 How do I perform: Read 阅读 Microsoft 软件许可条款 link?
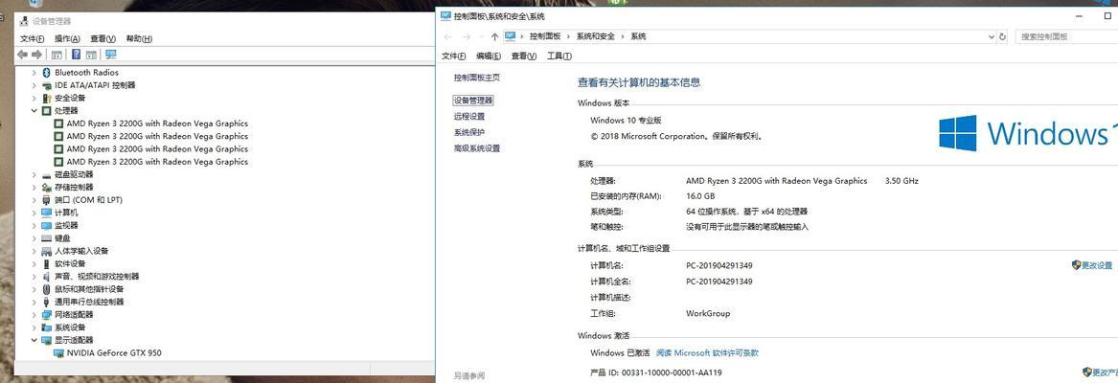(707, 353)
